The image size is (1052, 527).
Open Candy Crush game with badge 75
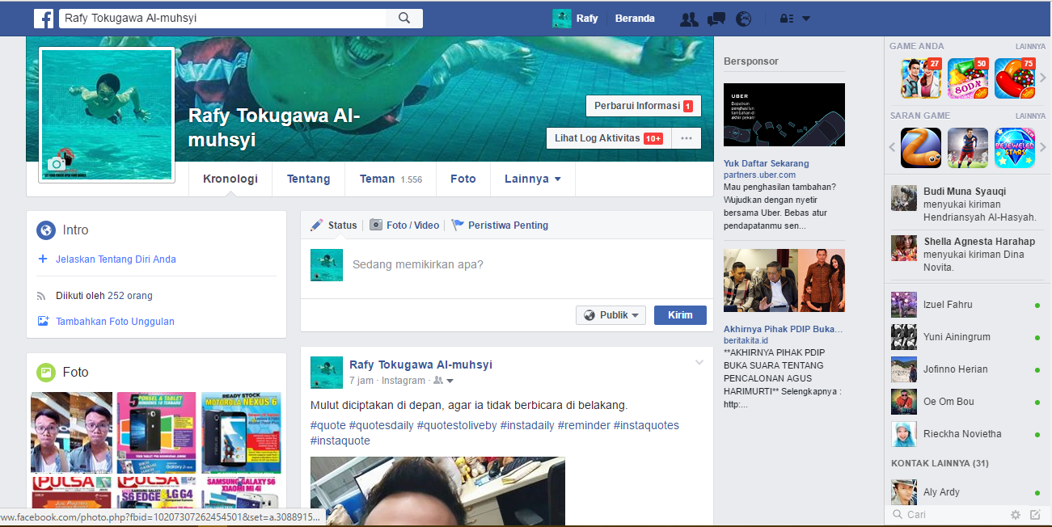click(1015, 78)
